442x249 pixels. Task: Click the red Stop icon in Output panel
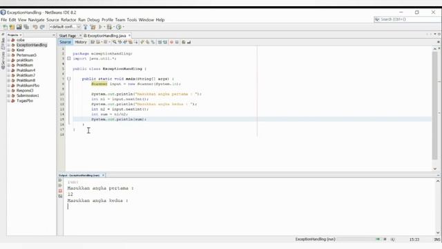pyautogui.click(x=60, y=191)
